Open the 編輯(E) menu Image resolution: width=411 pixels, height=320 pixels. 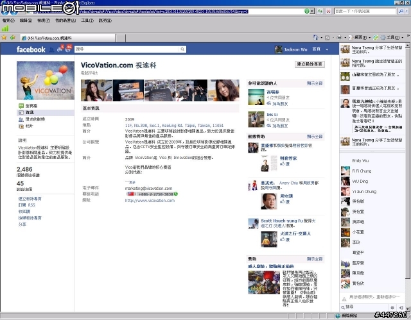pos(26,21)
